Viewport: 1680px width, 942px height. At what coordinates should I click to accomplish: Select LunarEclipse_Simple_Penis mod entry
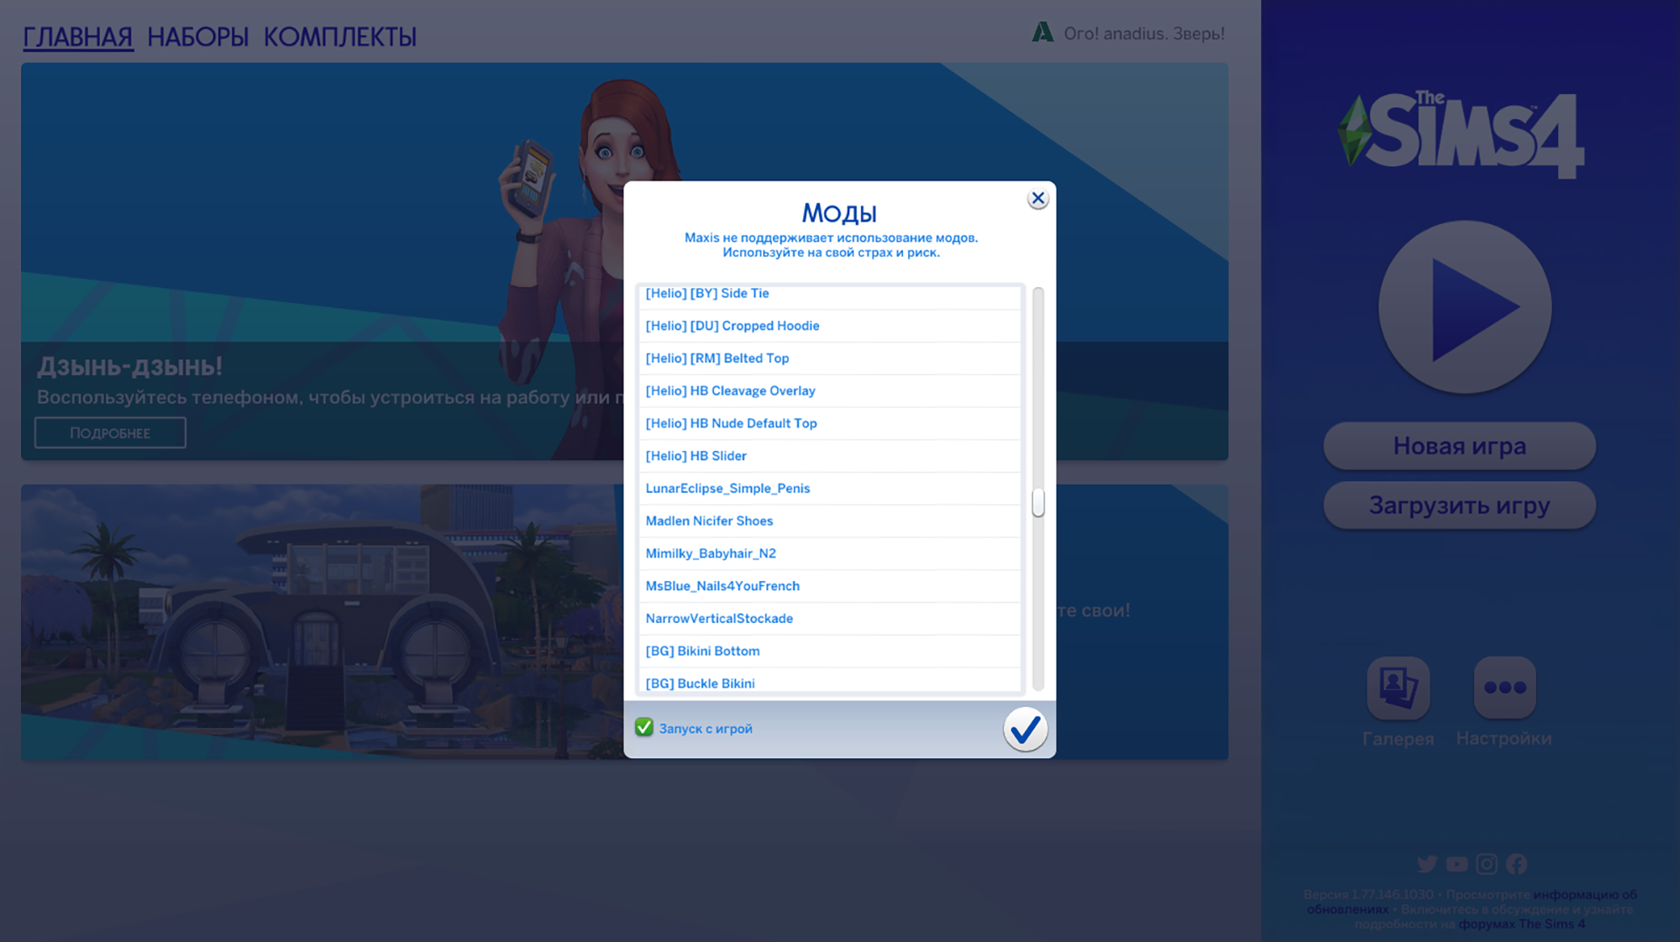coord(728,488)
